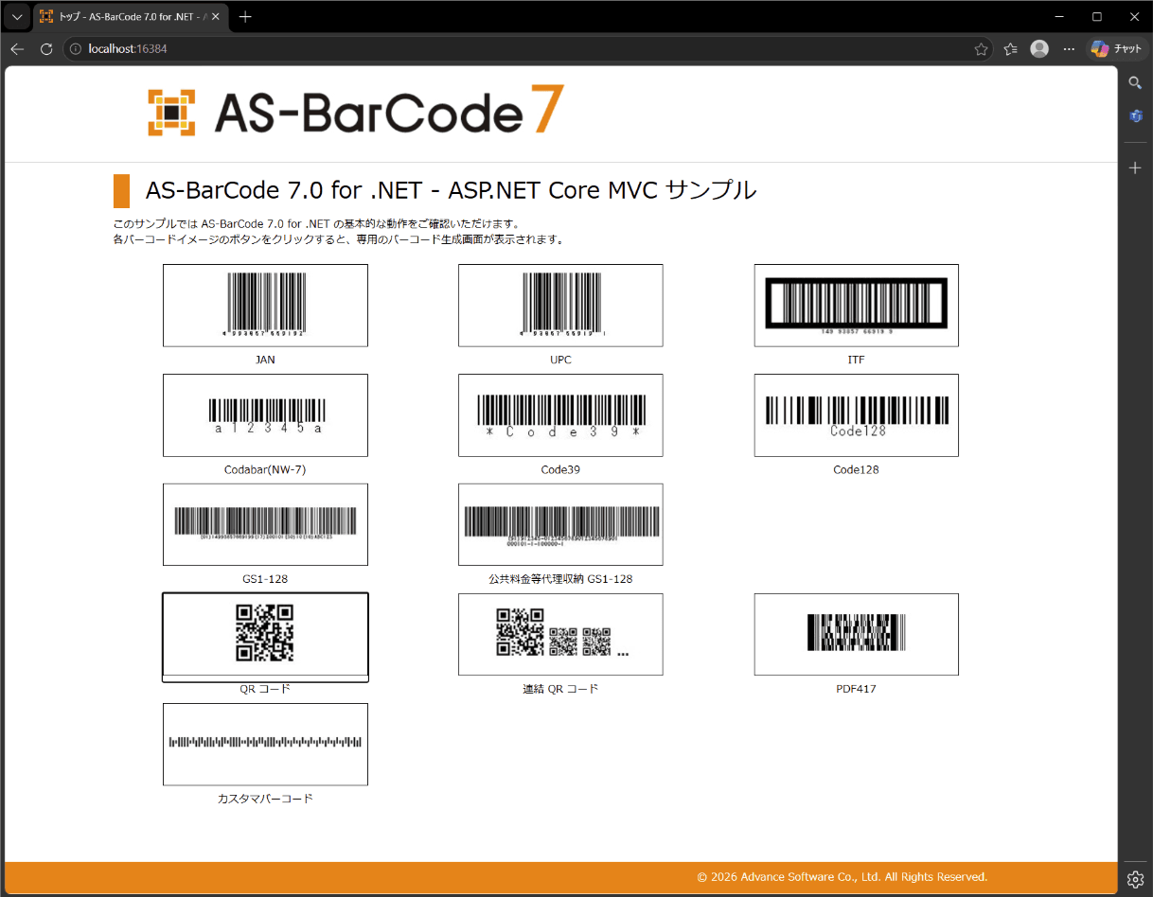1153x897 pixels.
Task: Maximize the browser window
Action: point(1096,16)
